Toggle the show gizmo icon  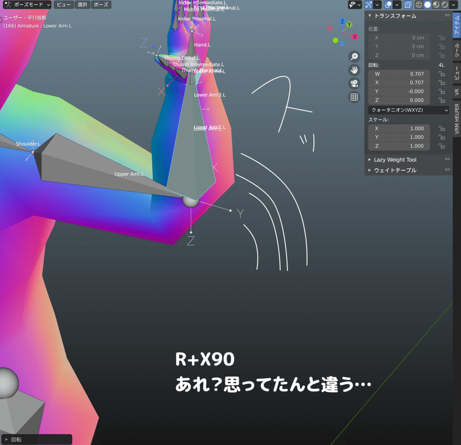pyautogui.click(x=369, y=6)
